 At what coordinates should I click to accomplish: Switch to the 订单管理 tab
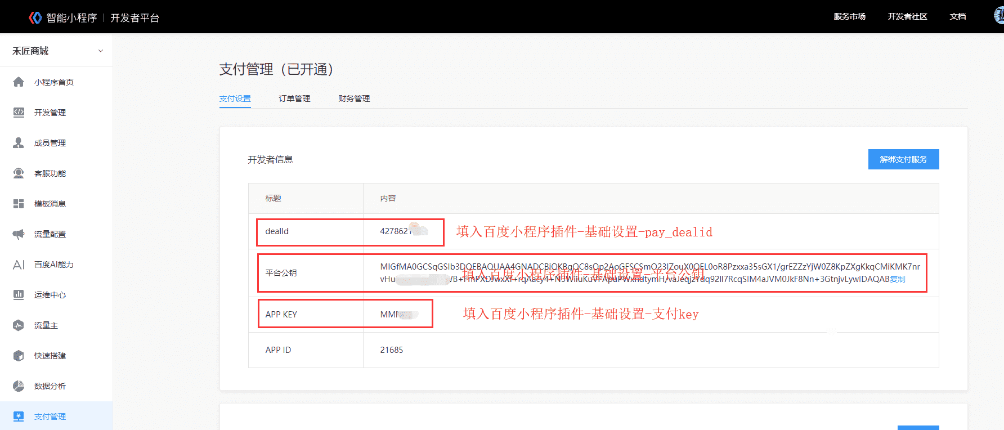pyautogui.click(x=294, y=98)
